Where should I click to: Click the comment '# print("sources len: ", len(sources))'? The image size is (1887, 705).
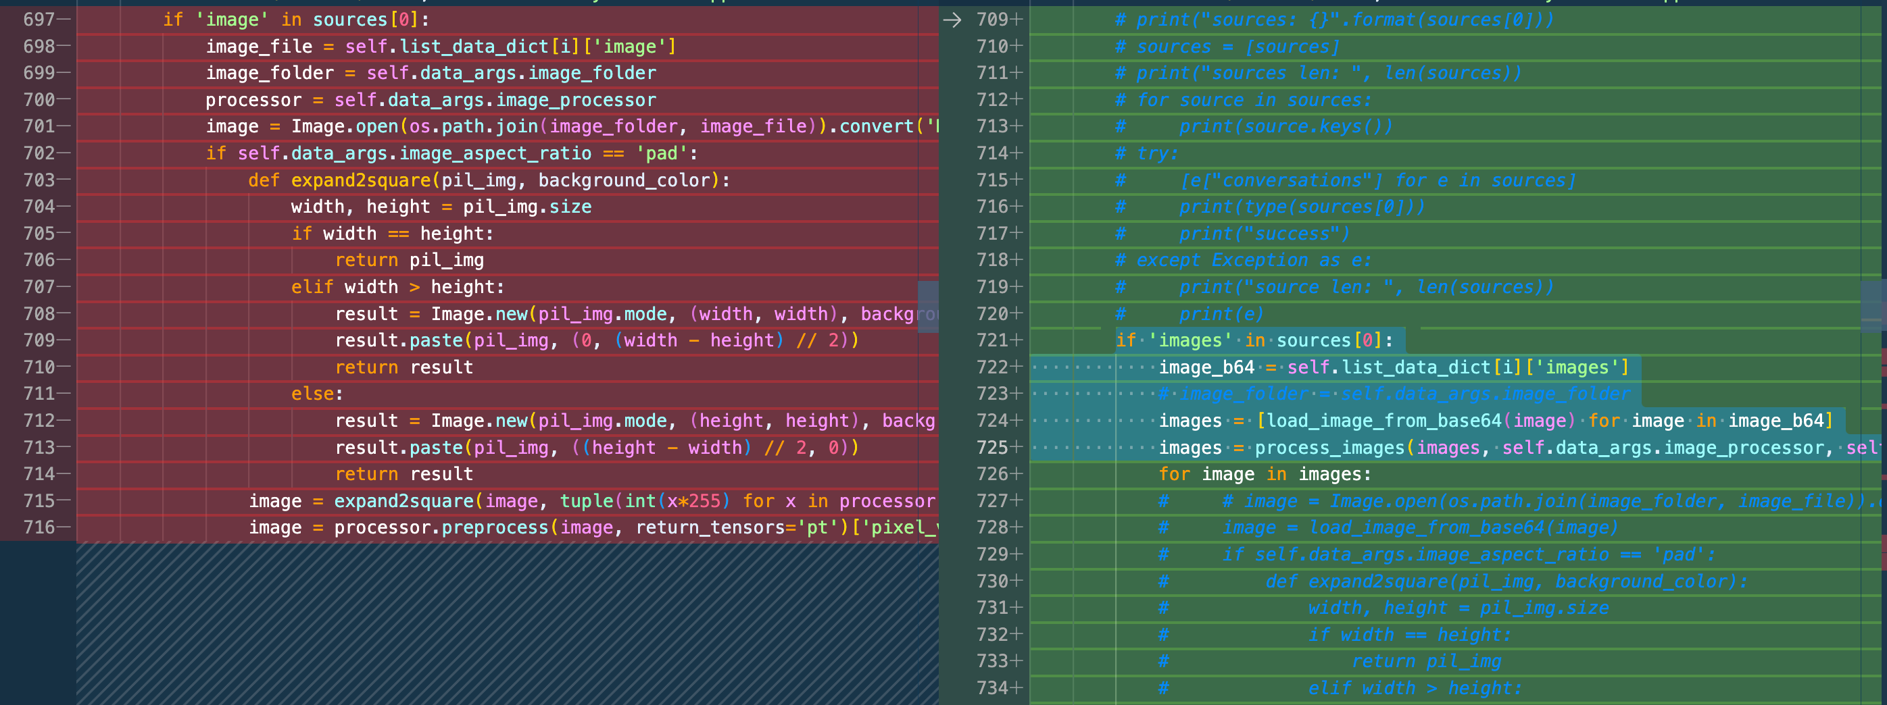1318,73
